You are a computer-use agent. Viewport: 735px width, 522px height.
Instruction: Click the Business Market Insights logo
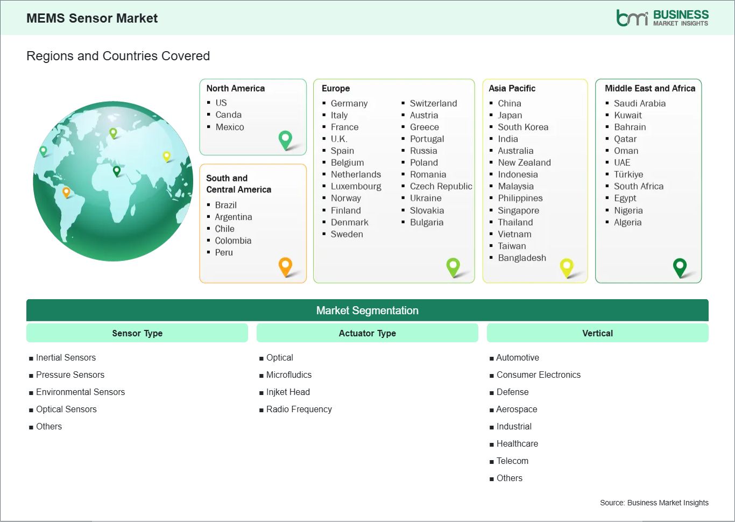click(x=662, y=18)
